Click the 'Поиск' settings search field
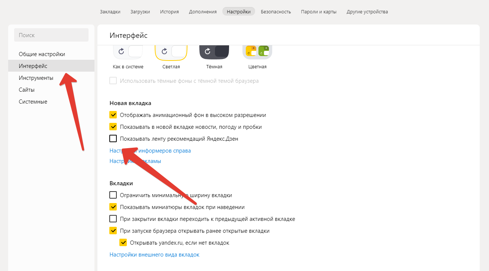489x271 pixels. click(51, 35)
